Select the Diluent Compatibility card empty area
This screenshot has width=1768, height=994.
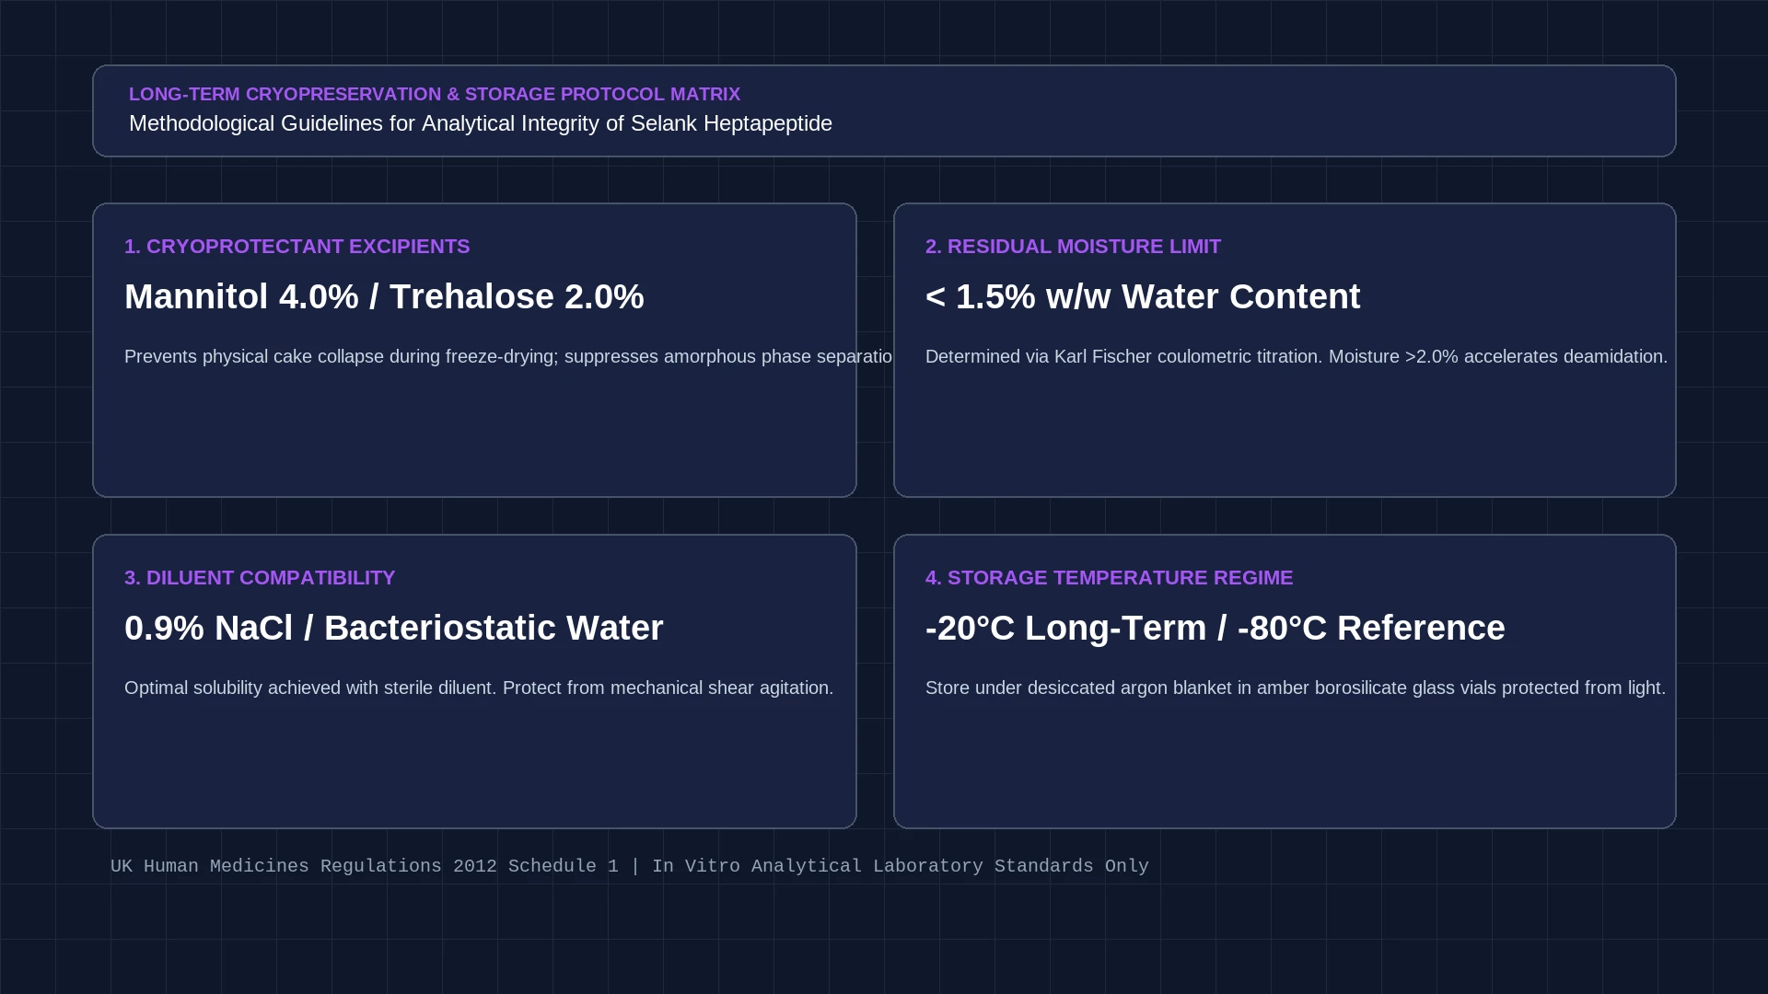click(x=474, y=764)
